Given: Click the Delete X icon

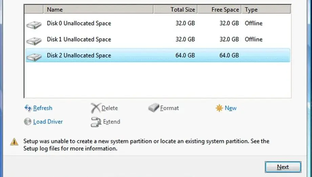Looking at the screenshot, I should [x=96, y=108].
